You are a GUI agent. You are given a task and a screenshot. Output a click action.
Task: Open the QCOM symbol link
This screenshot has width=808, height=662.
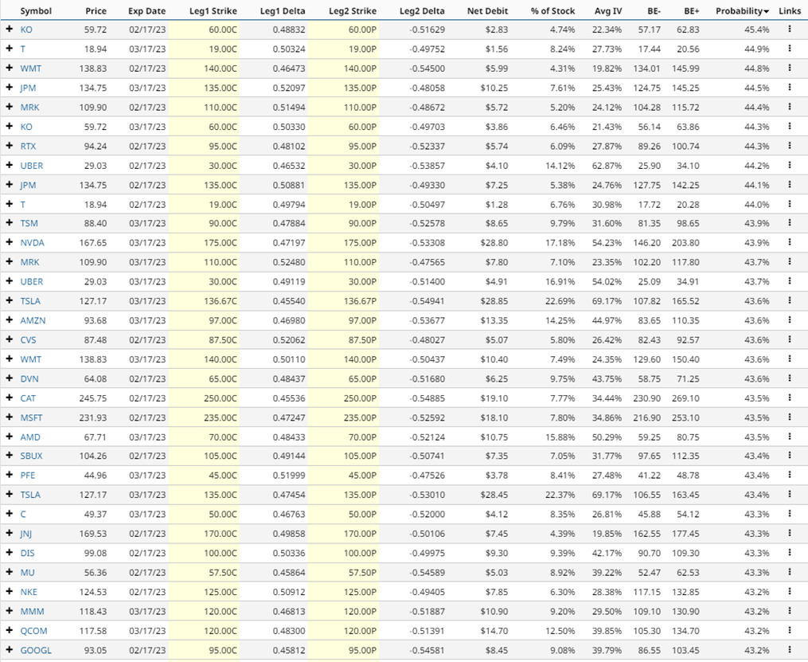(x=33, y=631)
